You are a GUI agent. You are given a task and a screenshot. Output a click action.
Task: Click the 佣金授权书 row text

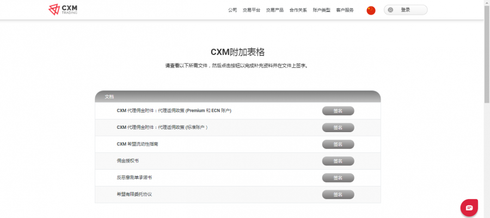click(x=127, y=161)
